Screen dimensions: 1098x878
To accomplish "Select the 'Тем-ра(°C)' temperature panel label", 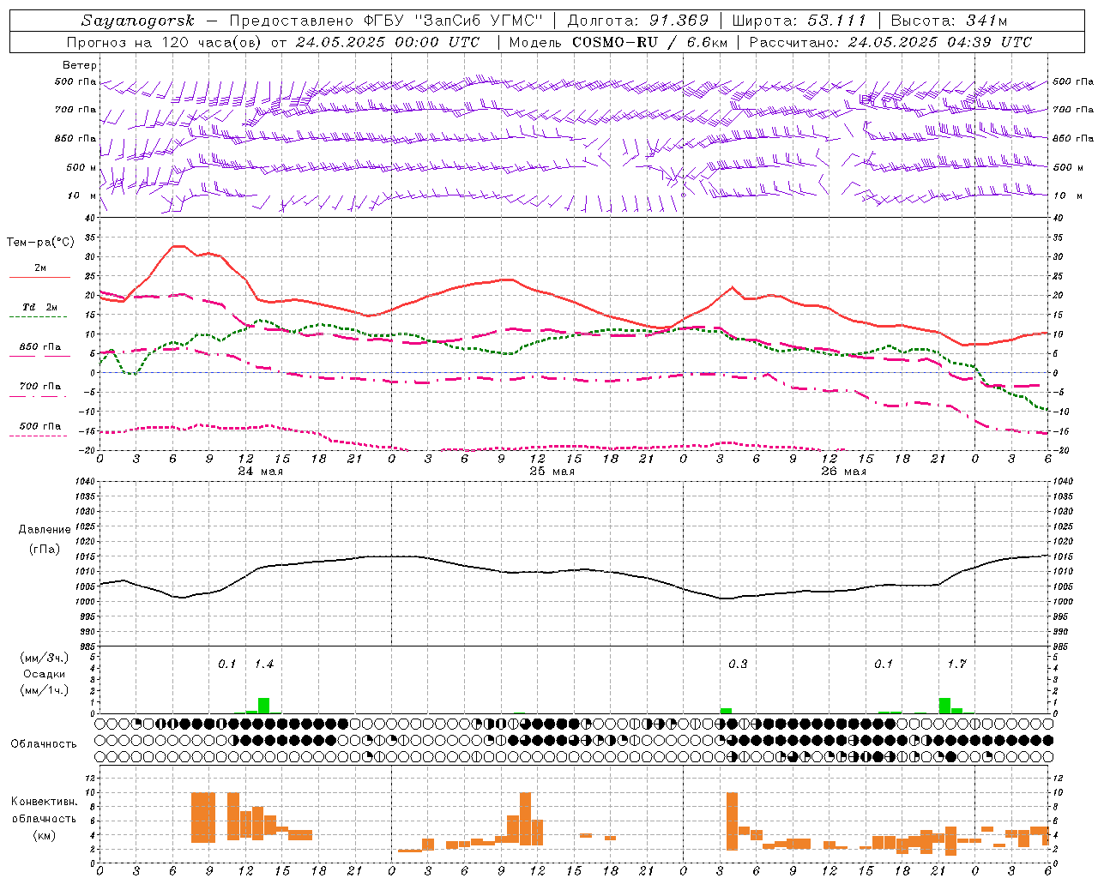I will [x=40, y=242].
